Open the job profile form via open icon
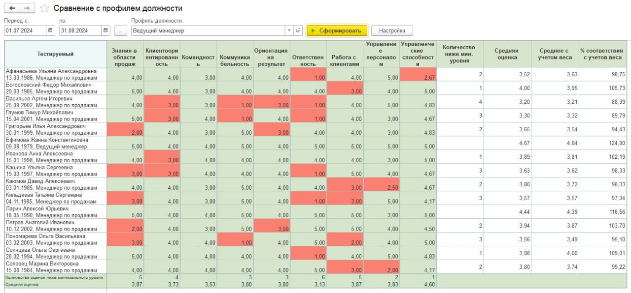This screenshot has width=631, height=293. click(298, 30)
